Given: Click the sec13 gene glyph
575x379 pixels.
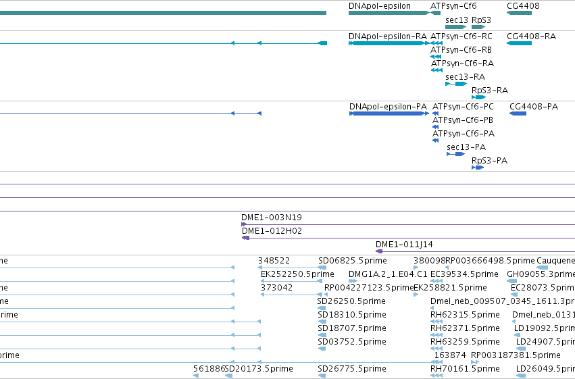Looking at the screenshot, I should pyautogui.click(x=456, y=27).
